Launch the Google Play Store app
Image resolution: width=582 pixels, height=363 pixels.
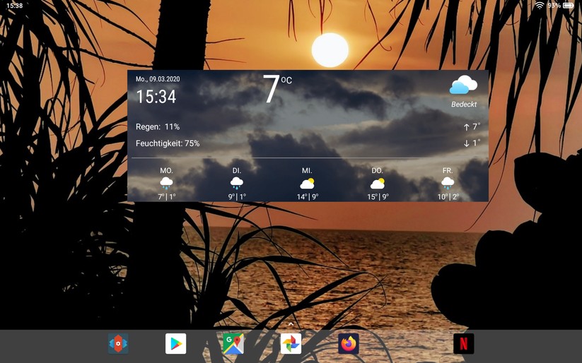tap(175, 344)
